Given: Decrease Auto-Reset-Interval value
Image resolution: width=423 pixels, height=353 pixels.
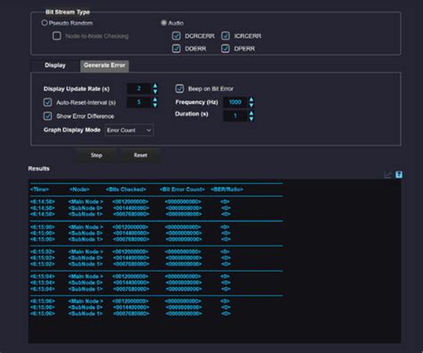Looking at the screenshot, I should (x=155, y=105).
